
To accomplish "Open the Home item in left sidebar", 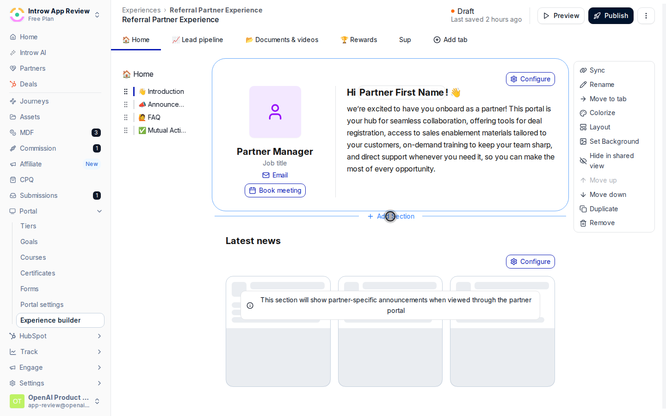I will [x=28, y=37].
